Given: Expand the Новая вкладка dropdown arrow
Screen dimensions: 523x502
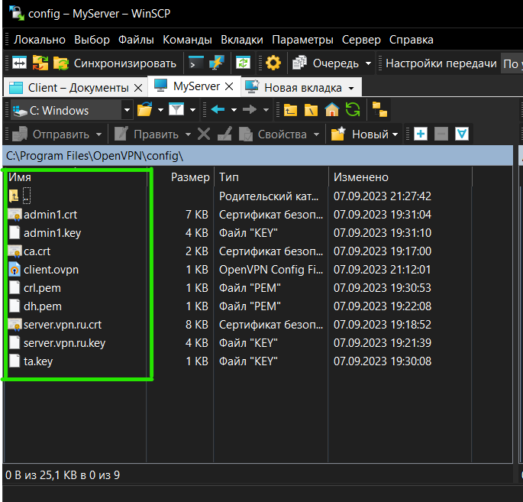Looking at the screenshot, I should (351, 89).
